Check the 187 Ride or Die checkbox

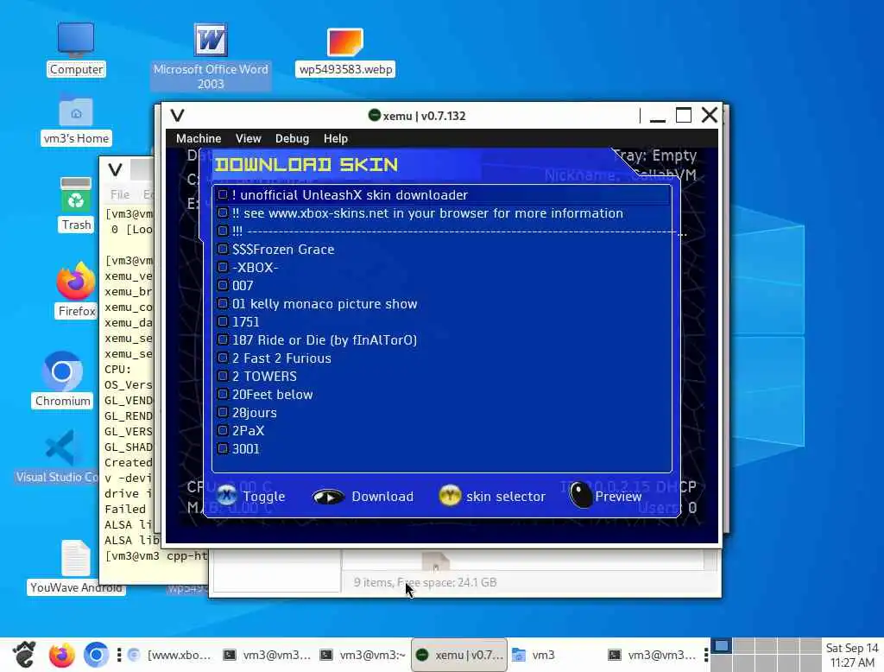click(x=224, y=339)
